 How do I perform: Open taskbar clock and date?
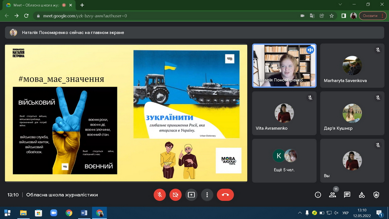click(x=362, y=213)
